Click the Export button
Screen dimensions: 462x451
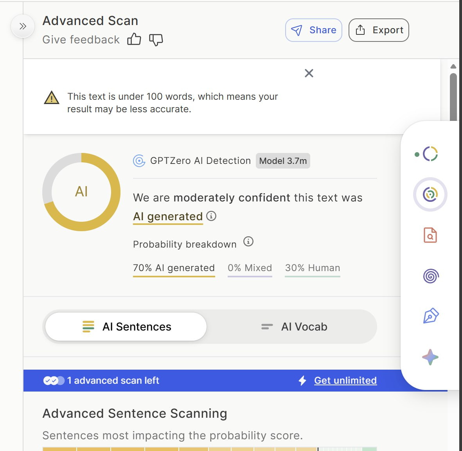tap(379, 30)
